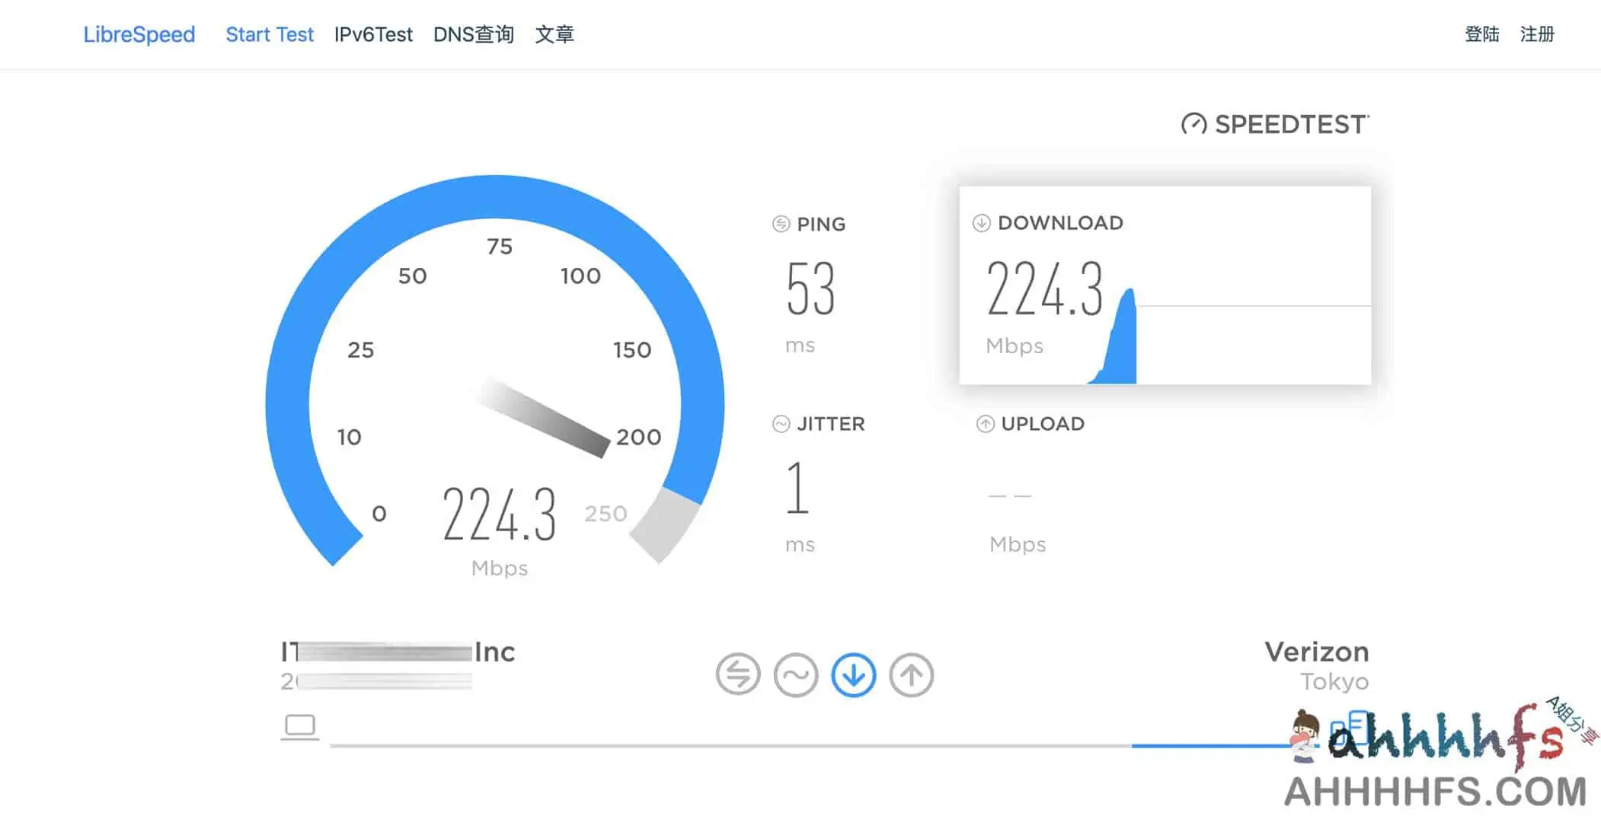
Task: Click the SPEEDTEST gauge logo icon
Action: pos(1193,123)
